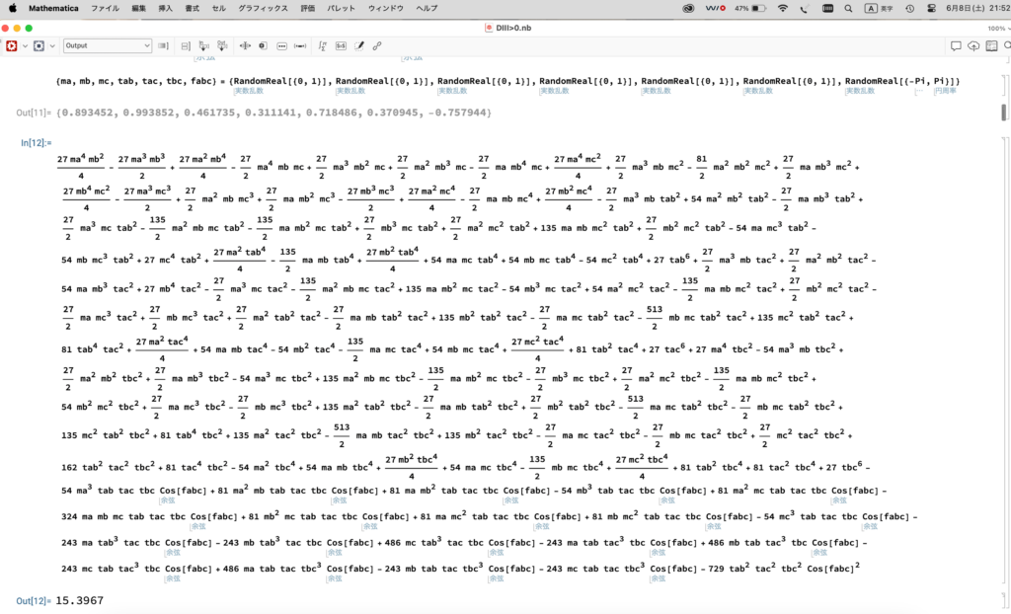Screen dimensions: 1011x614
Task: Click the first 実数乱数 annotation under RandomReal
Action: [249, 91]
